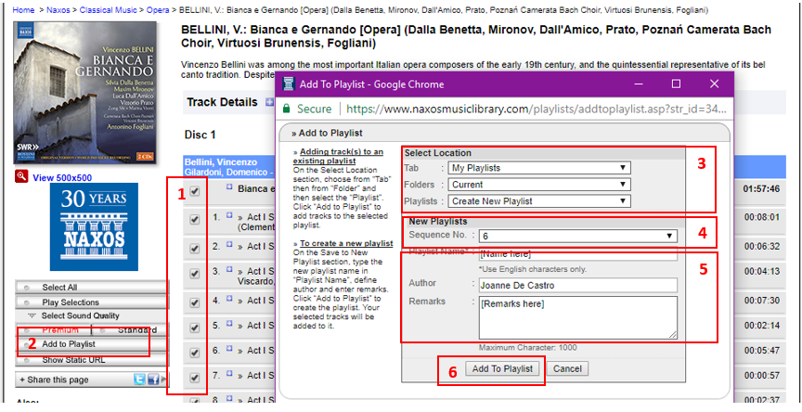Screen dimensions: 802x412
Task: Click the track duration 00:06:32
Action: point(762,247)
